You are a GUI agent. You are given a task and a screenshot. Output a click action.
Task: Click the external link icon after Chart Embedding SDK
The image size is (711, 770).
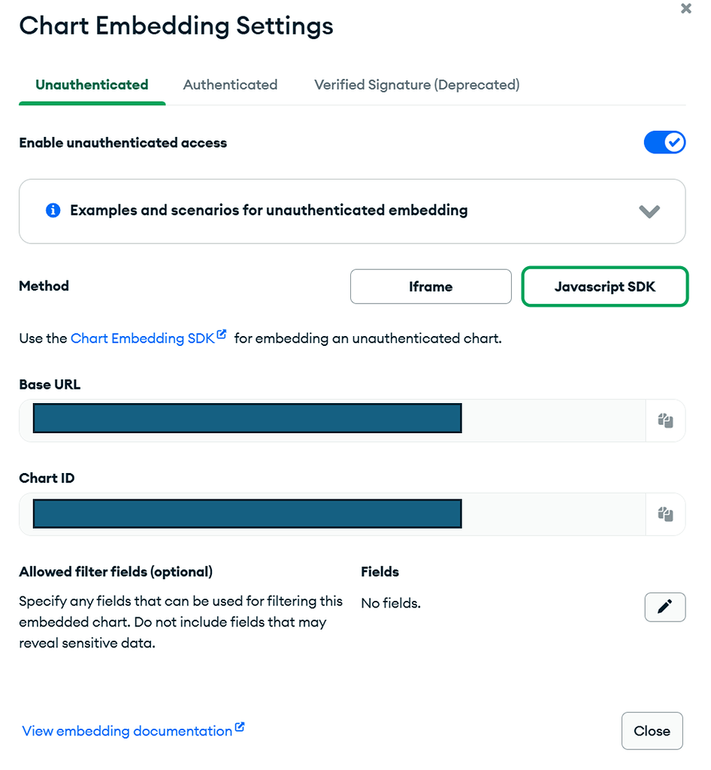[221, 333]
